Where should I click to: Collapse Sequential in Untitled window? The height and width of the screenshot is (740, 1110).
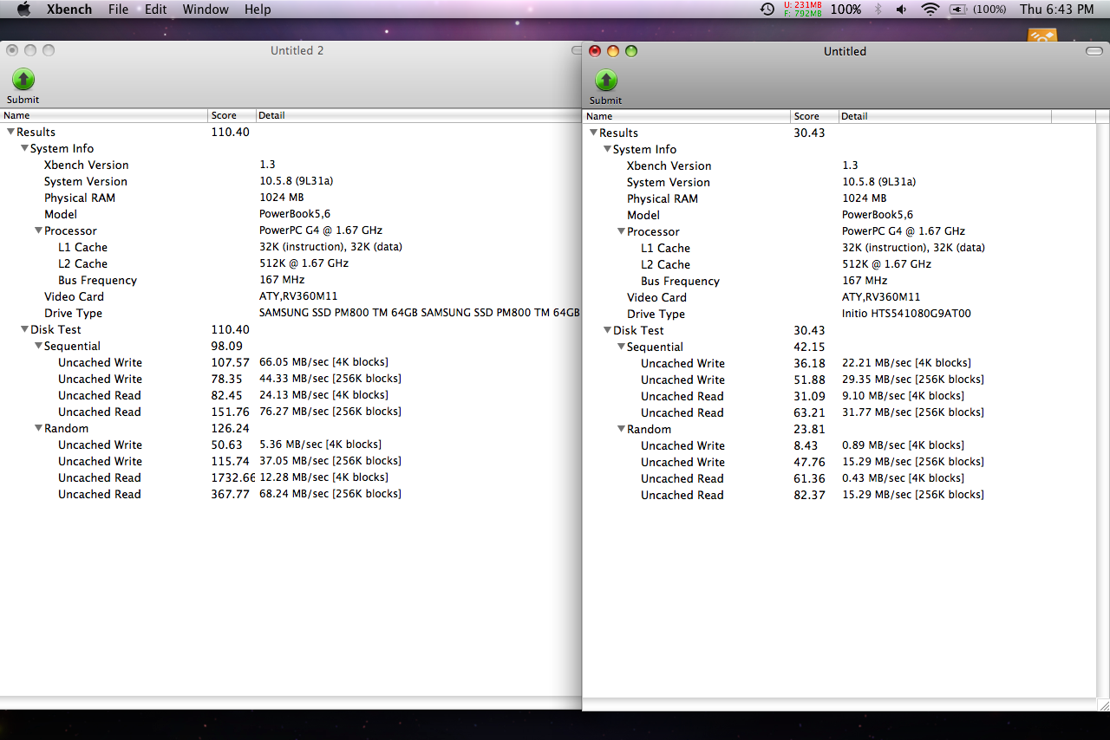click(621, 347)
